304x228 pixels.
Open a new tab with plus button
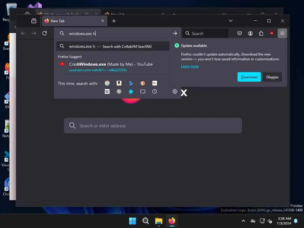pos(114,21)
